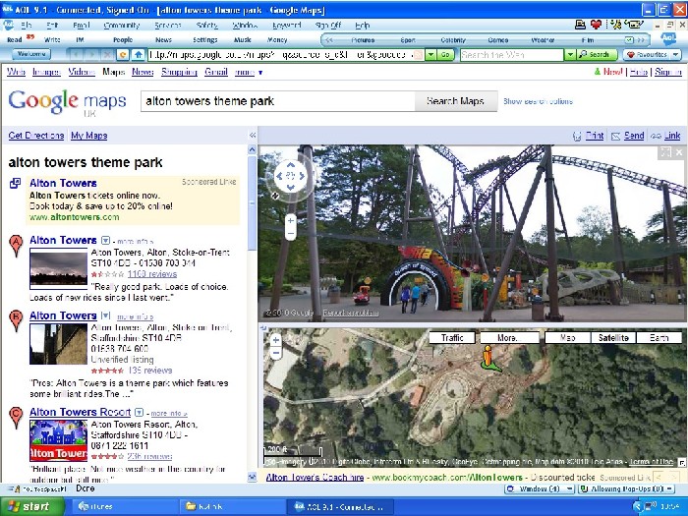This screenshot has width=688, height=516.
Task: Open the Window menu
Action: (245, 26)
